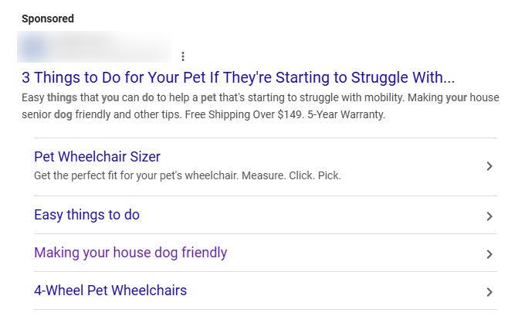This screenshot has width=518, height=323.
Task: Expand the Making your house dog friendly chevron
Action: pos(489,254)
